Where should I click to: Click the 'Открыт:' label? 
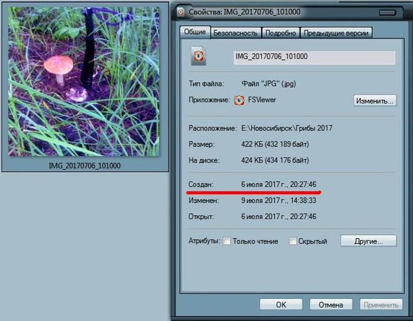click(x=201, y=217)
